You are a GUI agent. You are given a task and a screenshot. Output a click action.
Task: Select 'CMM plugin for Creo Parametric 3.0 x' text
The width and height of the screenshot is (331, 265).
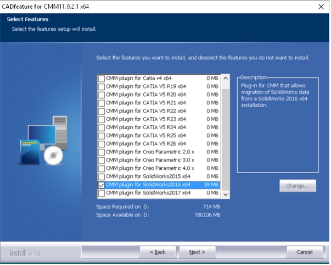[150, 160]
